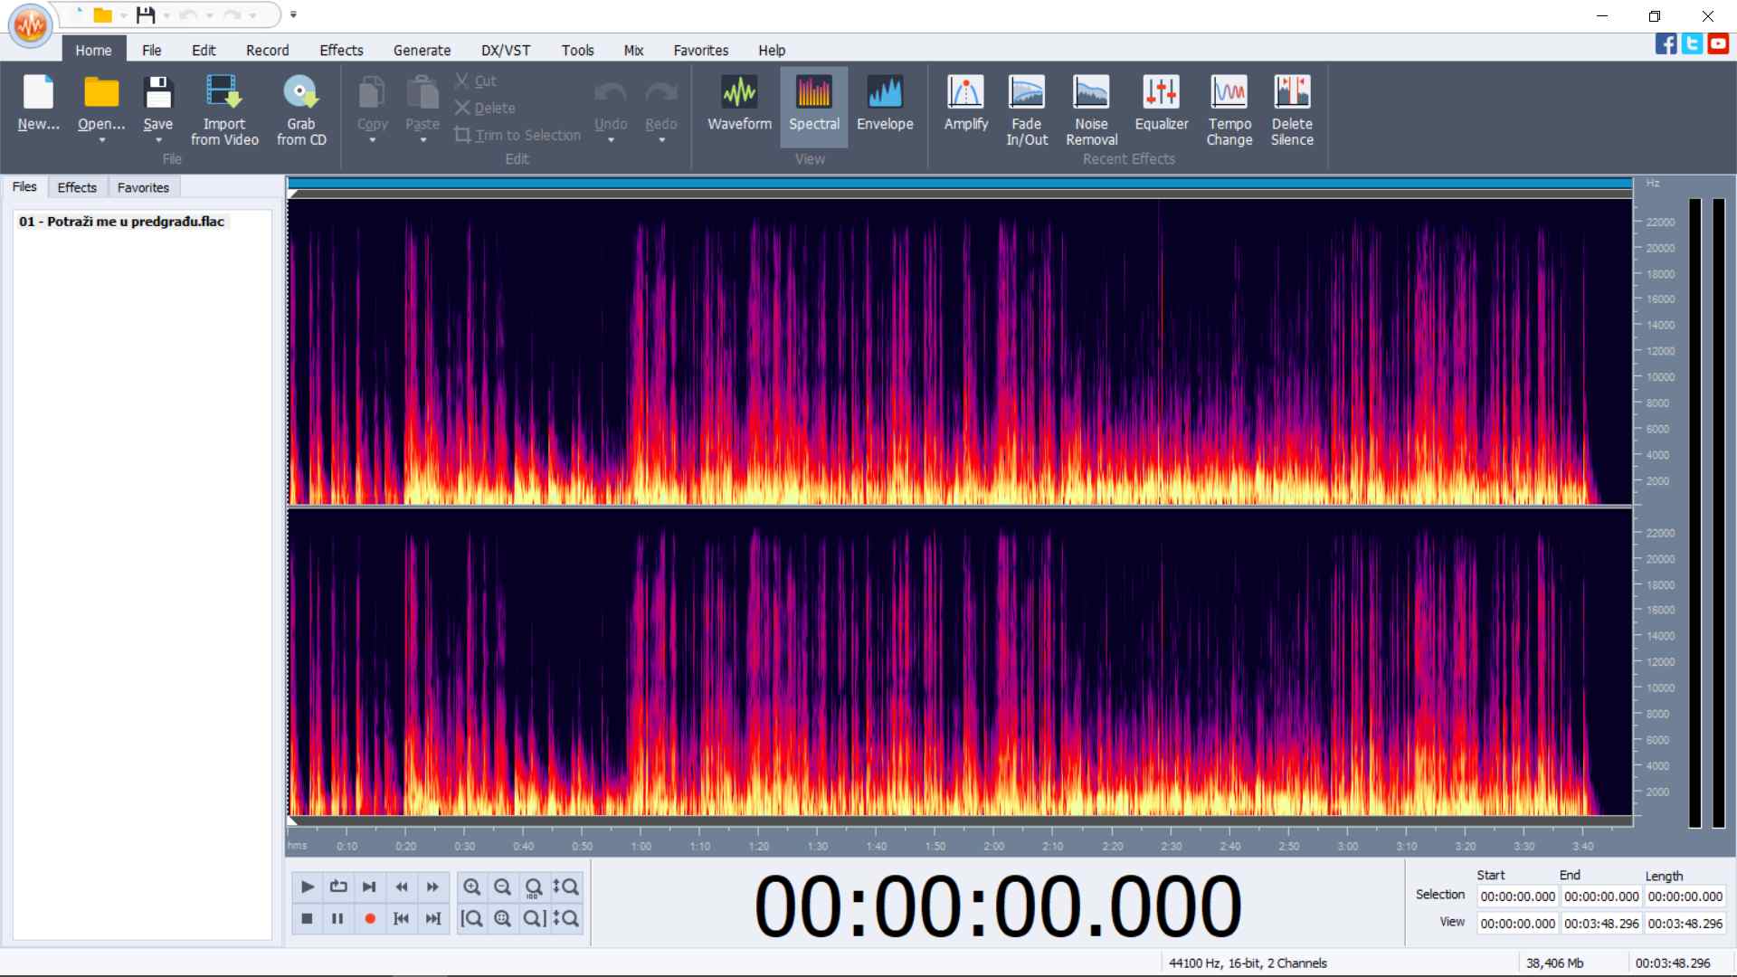This screenshot has width=1737, height=977.
Task: Open the NCH YouTube channel
Action: tap(1718, 43)
